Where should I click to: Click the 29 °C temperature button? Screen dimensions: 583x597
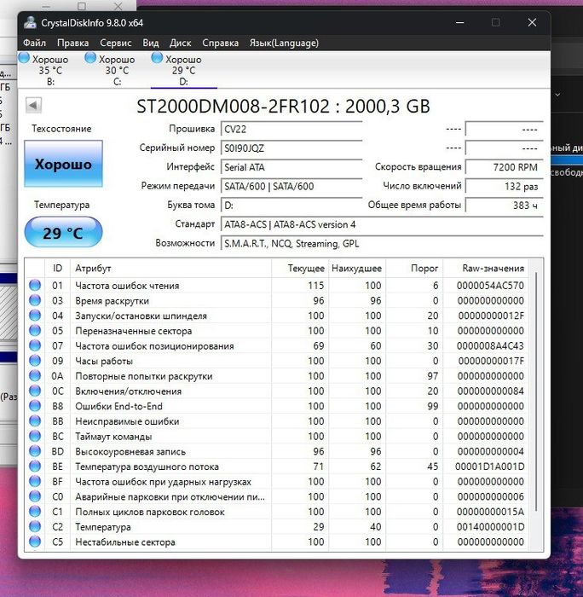tap(63, 232)
